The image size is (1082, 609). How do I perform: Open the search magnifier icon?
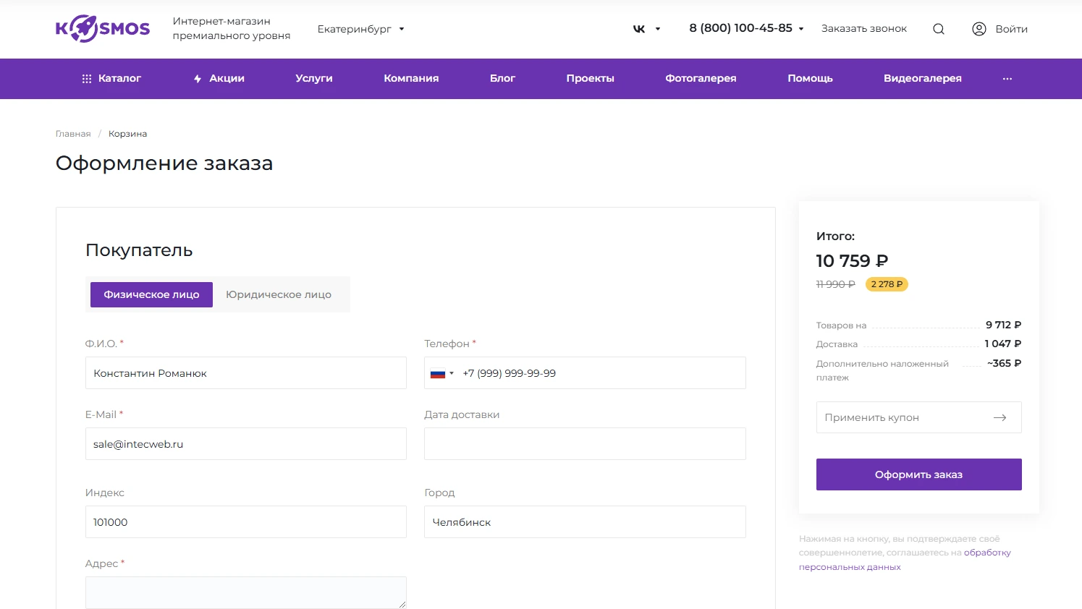click(x=939, y=29)
